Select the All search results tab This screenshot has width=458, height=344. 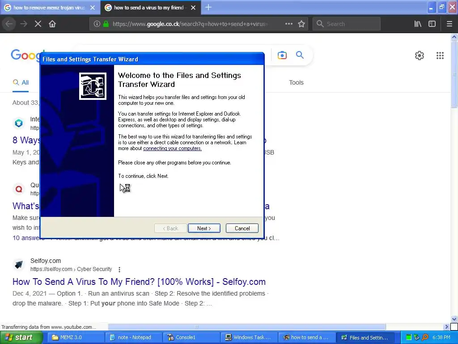click(21, 82)
